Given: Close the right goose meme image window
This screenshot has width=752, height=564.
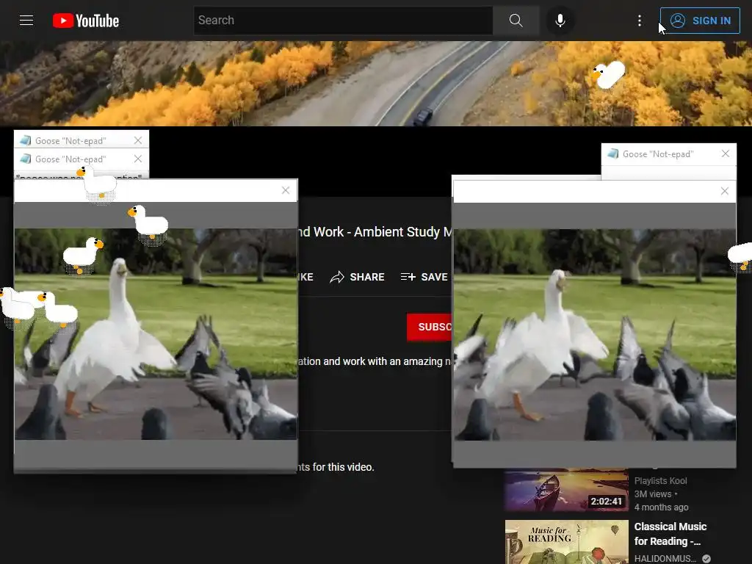Looking at the screenshot, I should [725, 191].
